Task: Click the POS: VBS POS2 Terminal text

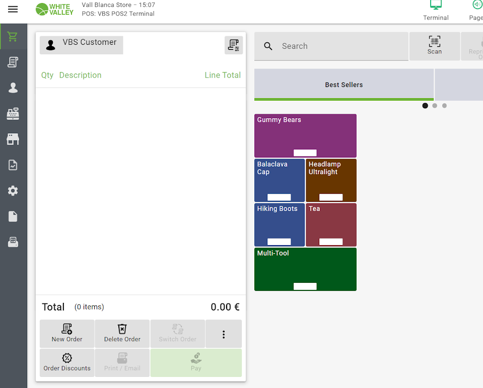Action: tap(118, 14)
